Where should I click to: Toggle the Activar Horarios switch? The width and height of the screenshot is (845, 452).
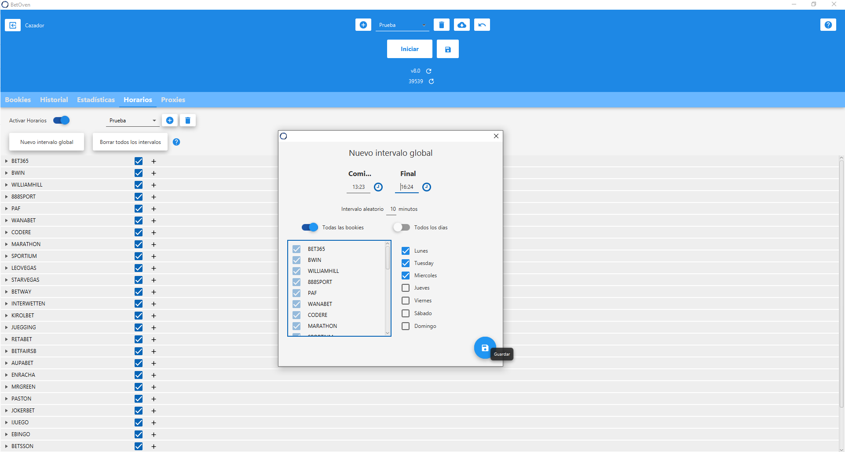[62, 120]
